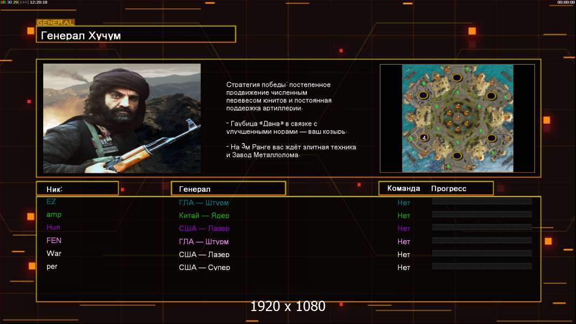Select start position number 4 on the map
Viewport: 576px width, 324px height.
[x=424, y=138]
